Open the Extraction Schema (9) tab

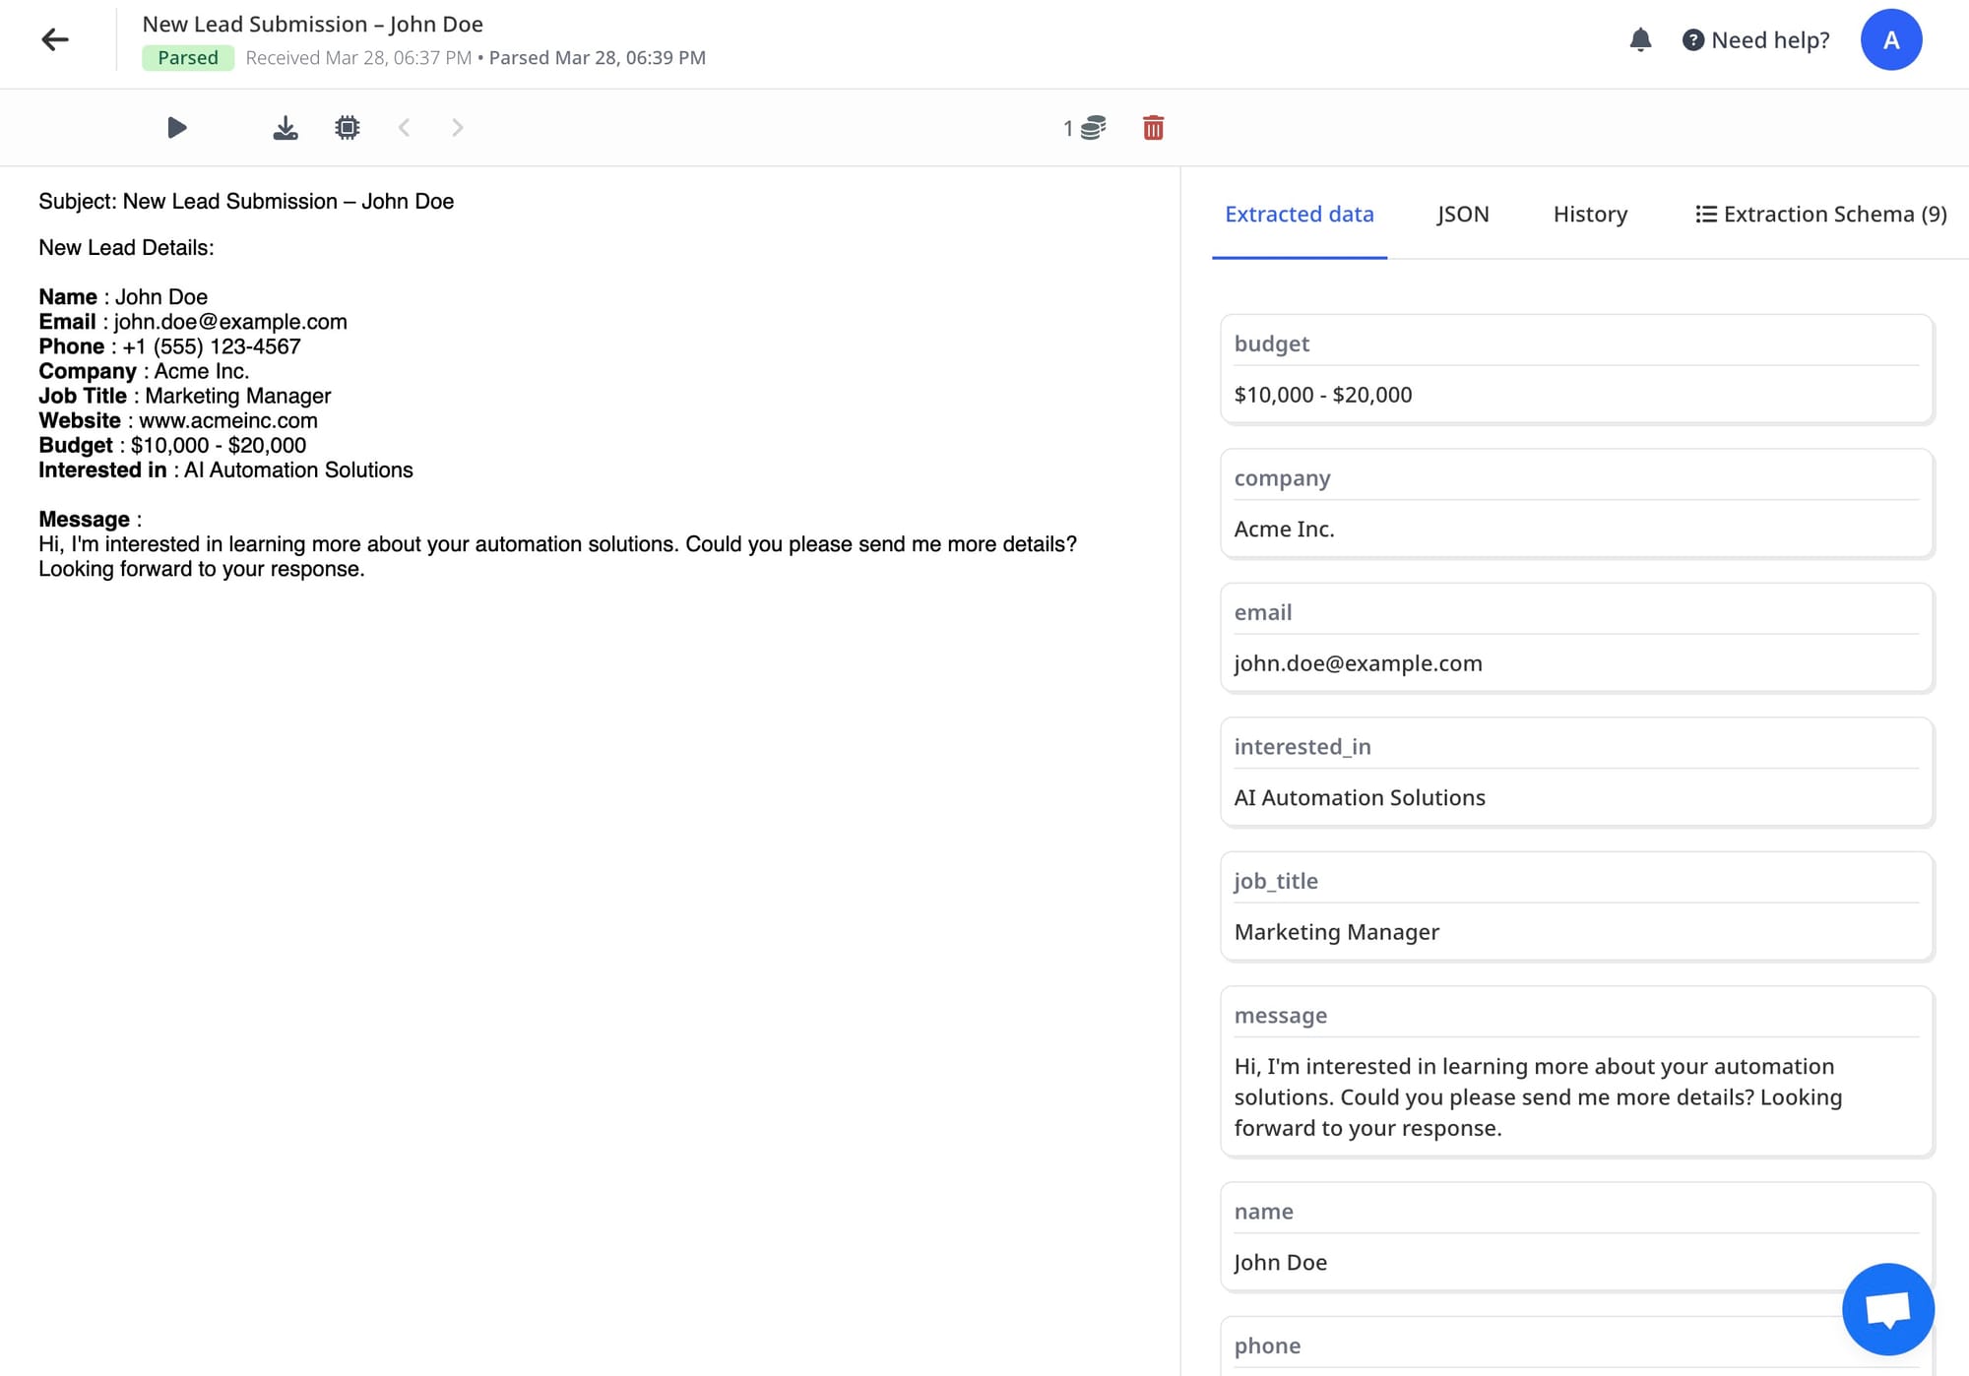pos(1821,215)
